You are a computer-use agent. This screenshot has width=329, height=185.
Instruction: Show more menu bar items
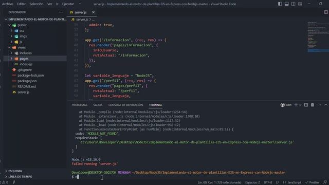coord(81,4)
